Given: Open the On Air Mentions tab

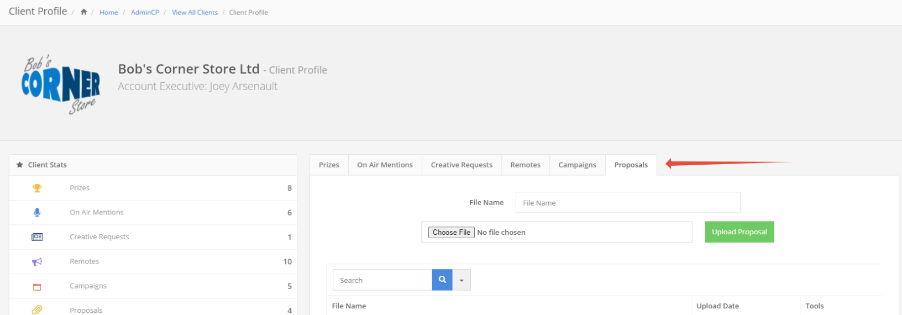Looking at the screenshot, I should tap(385, 165).
